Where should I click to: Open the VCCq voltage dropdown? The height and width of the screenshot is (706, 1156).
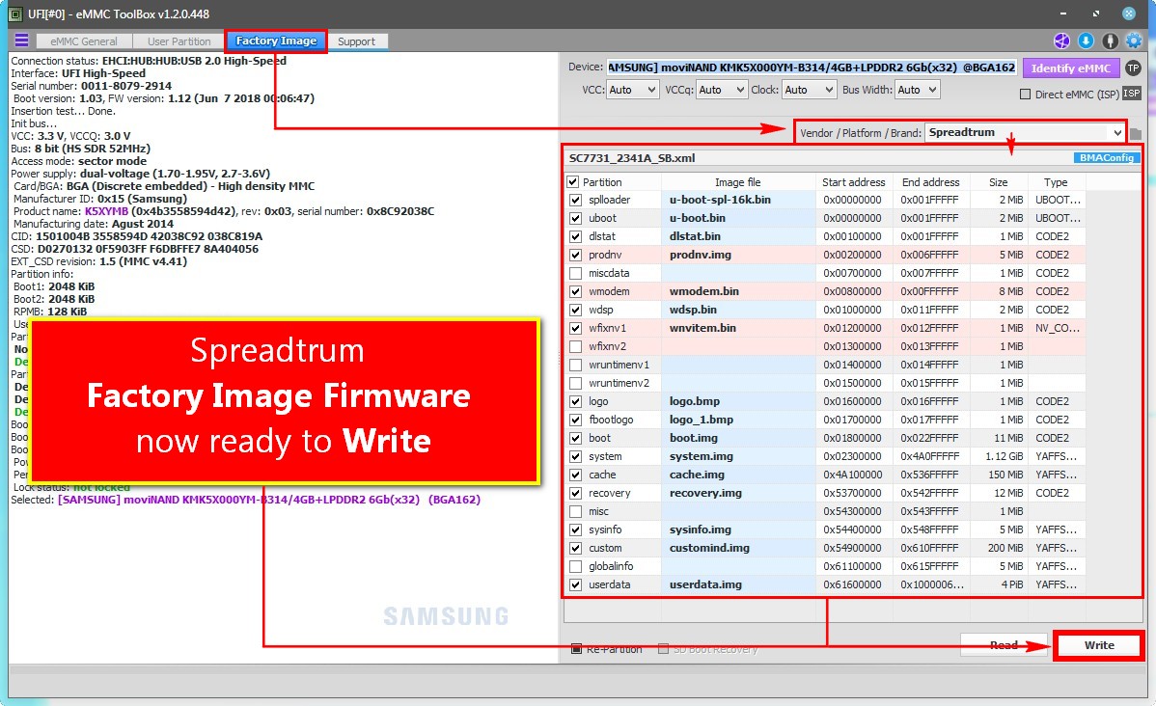(722, 90)
